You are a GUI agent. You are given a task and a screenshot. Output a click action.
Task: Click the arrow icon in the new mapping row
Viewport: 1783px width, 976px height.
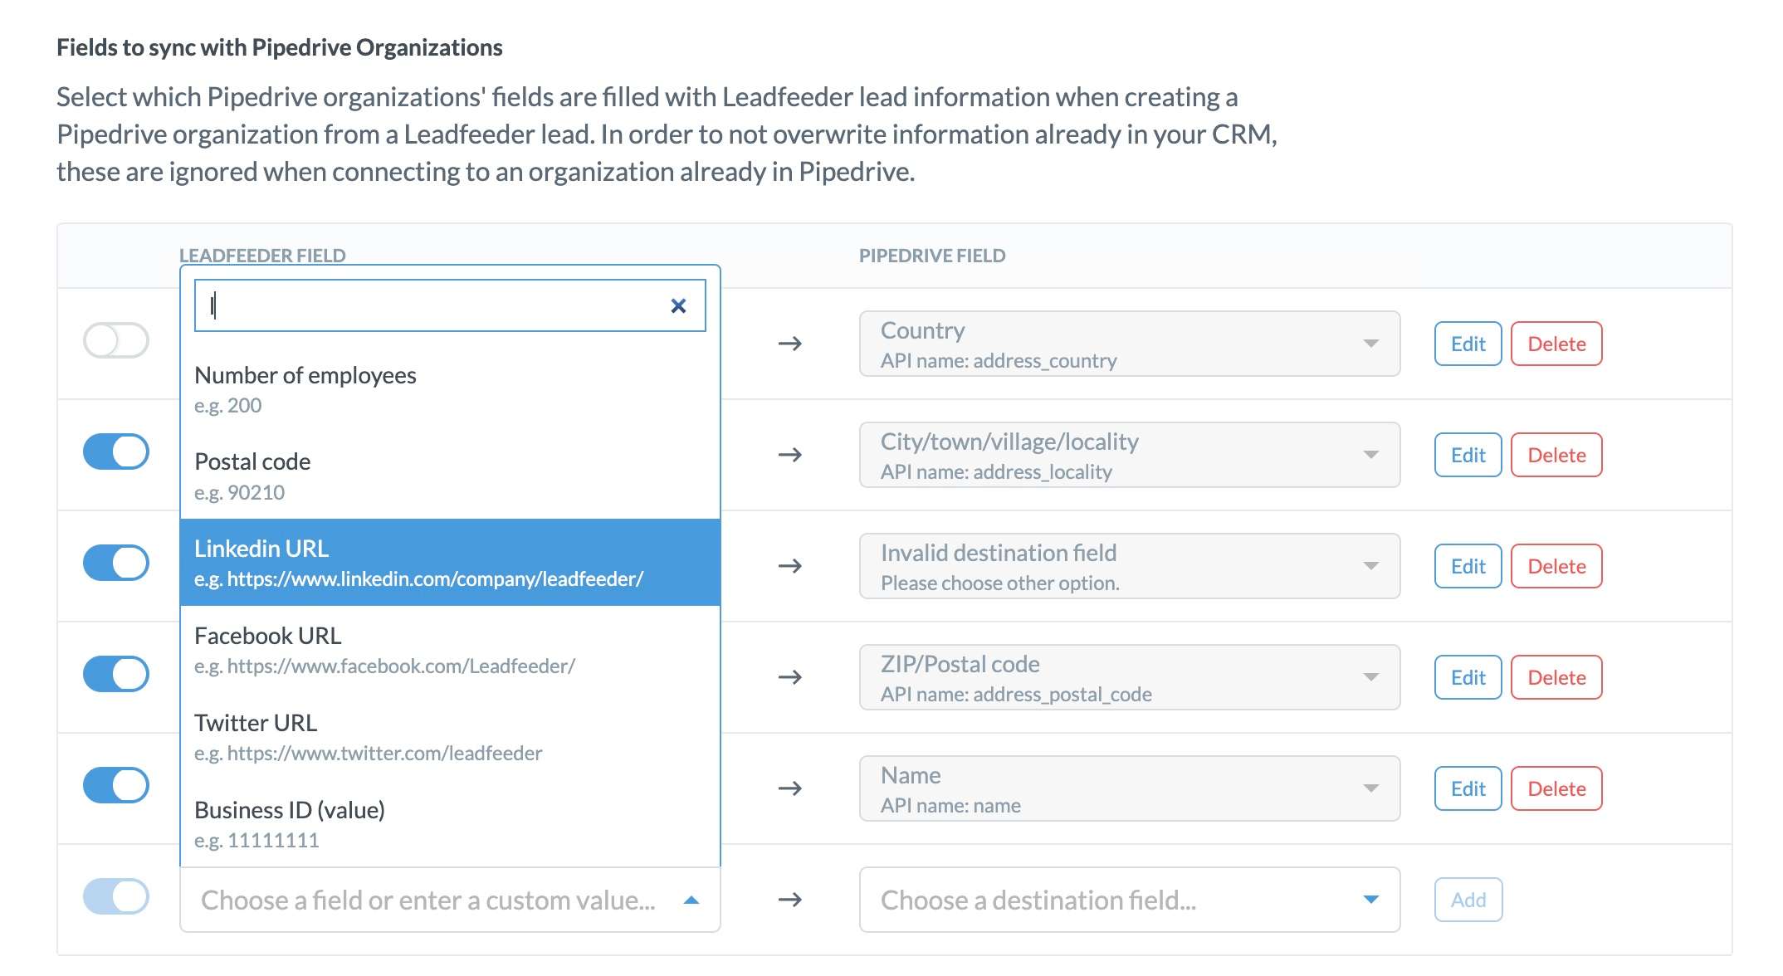coord(790,900)
